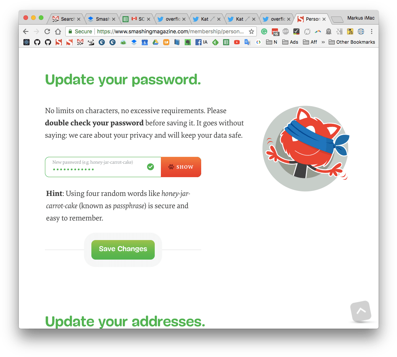Open the Grammarly extension icon
This screenshot has width=397, height=357.
pos(264,31)
